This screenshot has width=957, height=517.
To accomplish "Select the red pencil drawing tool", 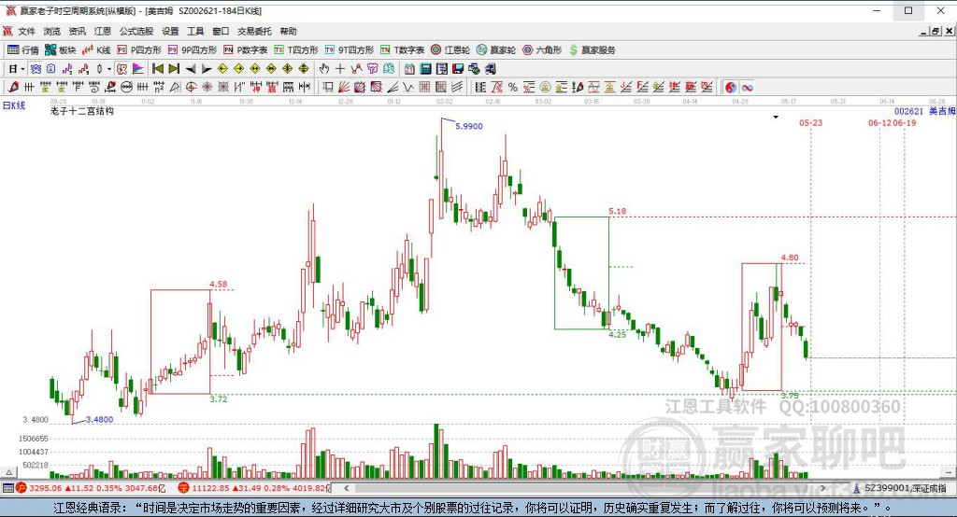I will (x=13, y=87).
